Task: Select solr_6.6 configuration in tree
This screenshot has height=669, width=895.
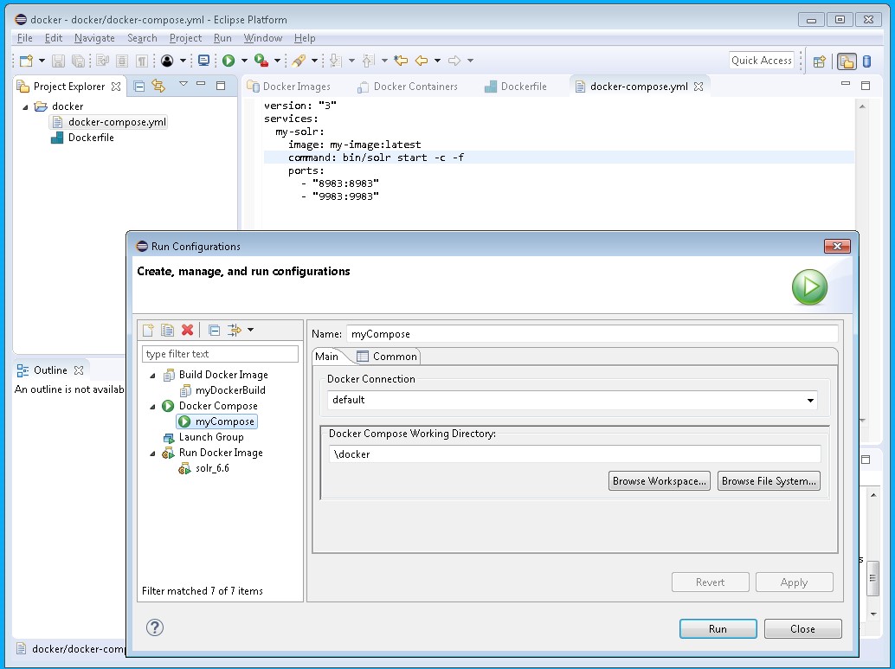Action: pyautogui.click(x=212, y=468)
